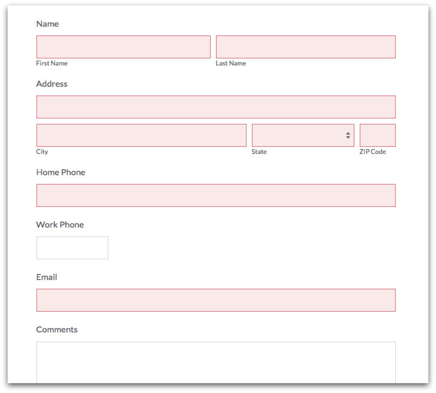The image size is (436, 393).
Task: Click the "Comments" field label
Action: [57, 330]
